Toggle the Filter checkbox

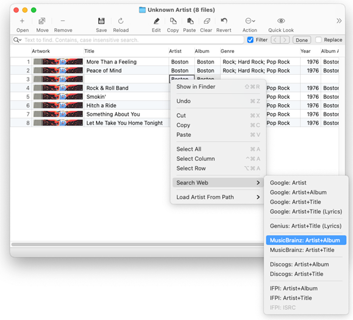pyautogui.click(x=250, y=40)
